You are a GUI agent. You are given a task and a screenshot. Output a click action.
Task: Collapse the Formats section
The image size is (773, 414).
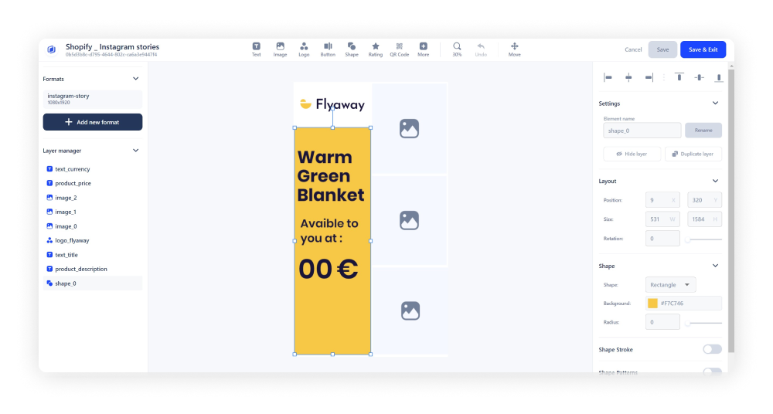pyautogui.click(x=135, y=79)
